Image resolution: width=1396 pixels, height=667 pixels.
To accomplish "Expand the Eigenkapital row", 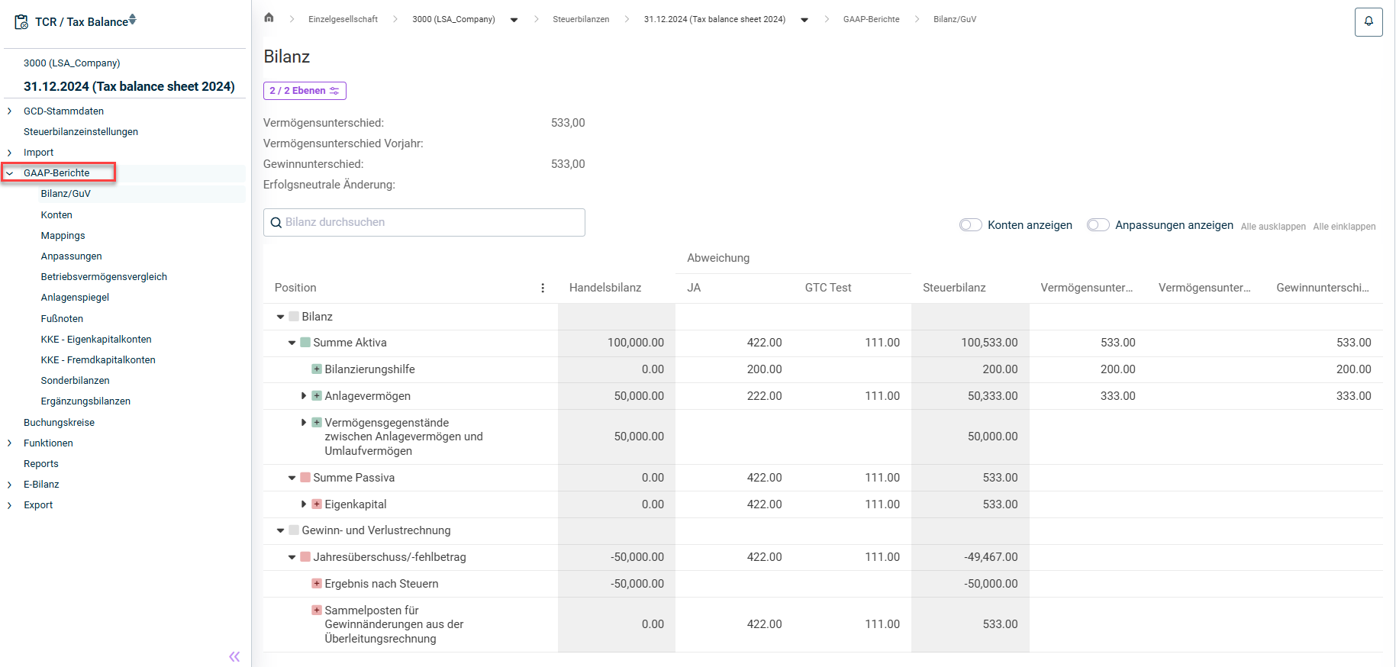I will click(x=304, y=504).
